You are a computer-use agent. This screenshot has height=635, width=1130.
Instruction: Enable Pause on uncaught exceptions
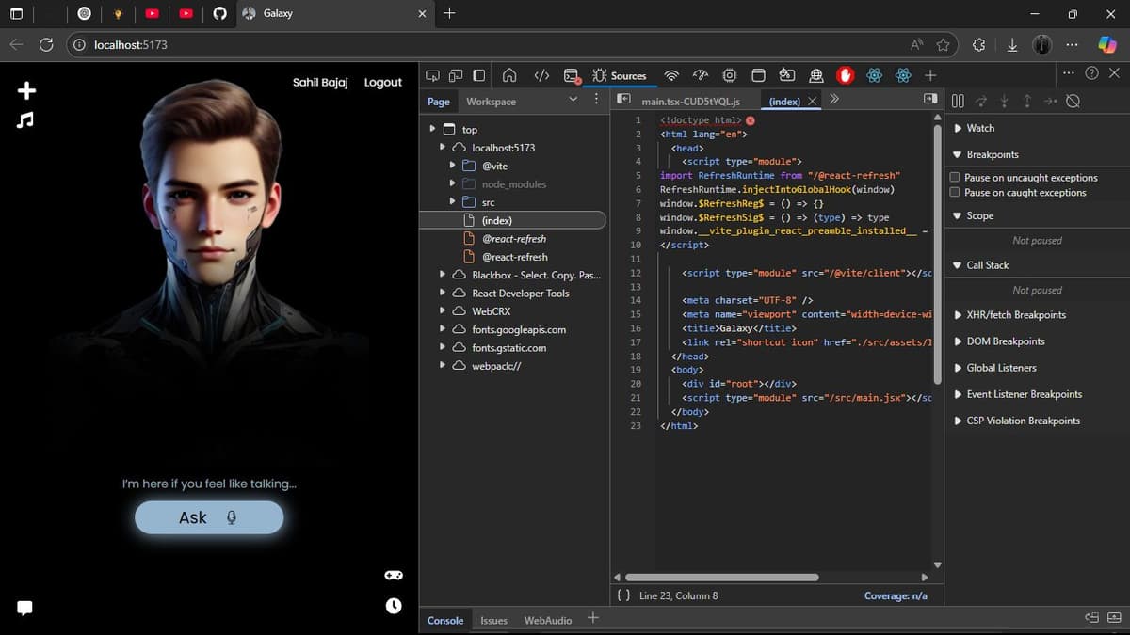(x=955, y=178)
